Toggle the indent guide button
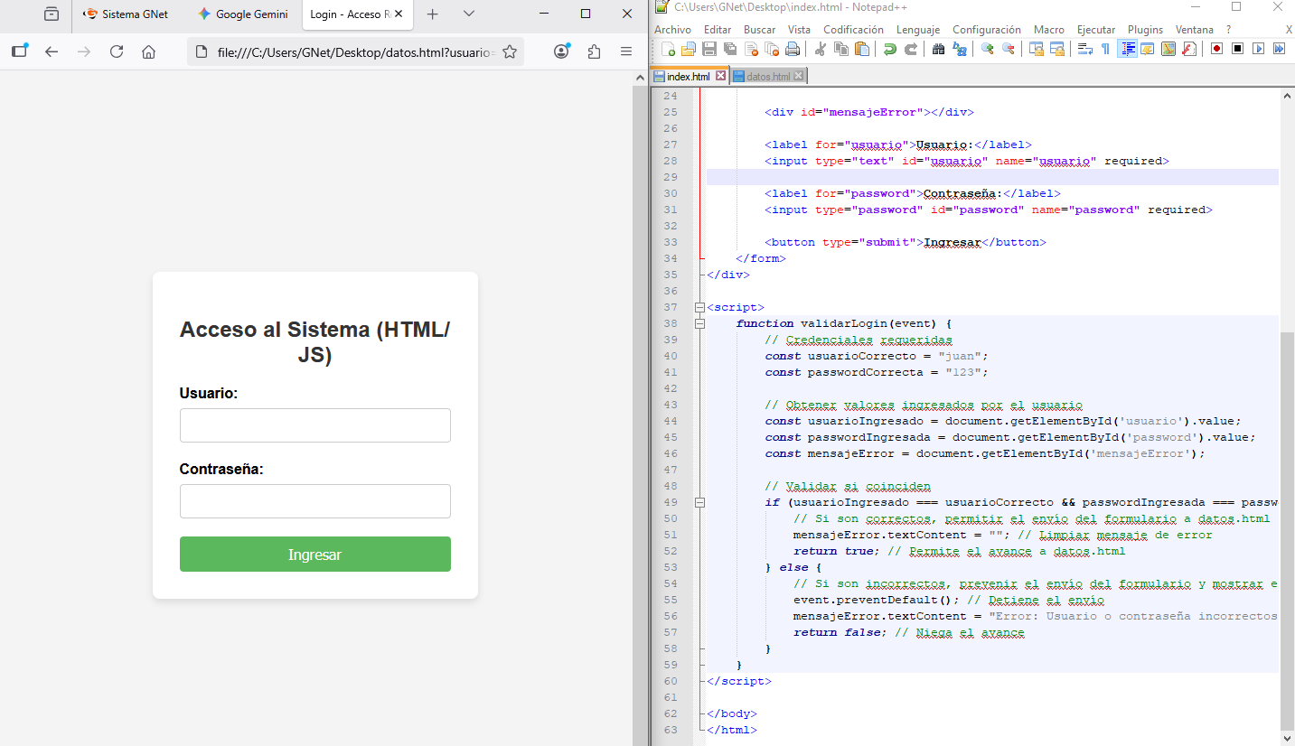Screen dimensions: 1295x746 1127,49
